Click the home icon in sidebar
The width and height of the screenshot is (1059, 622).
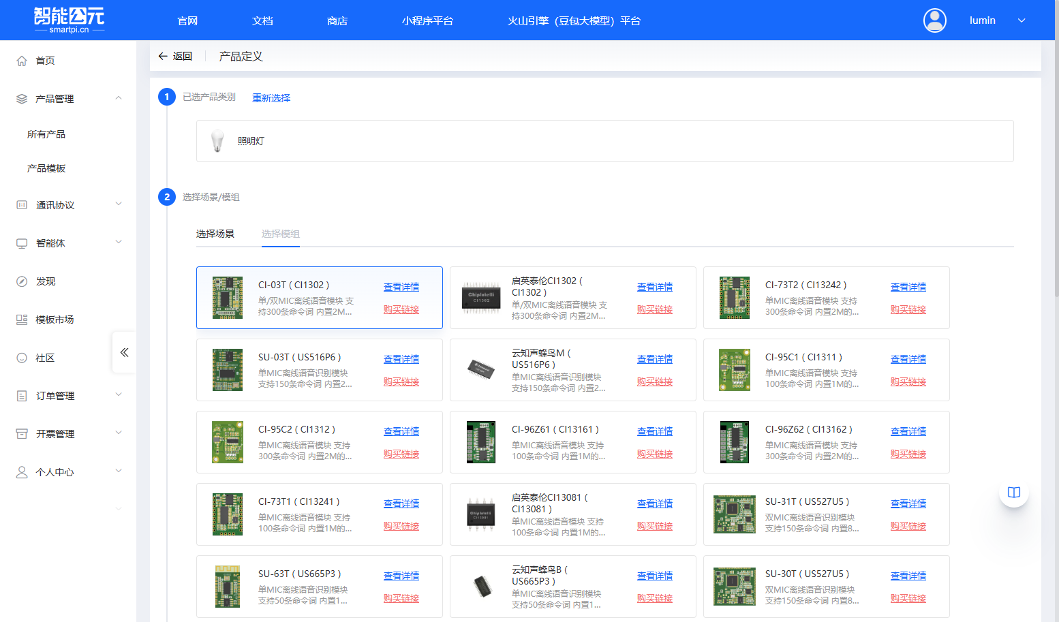click(x=22, y=61)
